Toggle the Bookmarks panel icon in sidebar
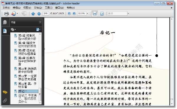Viewport: 177px width, 109px height. tap(5, 31)
